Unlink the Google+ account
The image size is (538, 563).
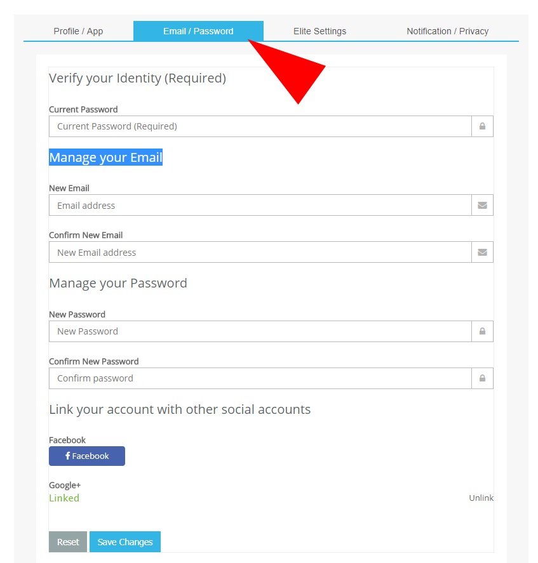pos(481,498)
